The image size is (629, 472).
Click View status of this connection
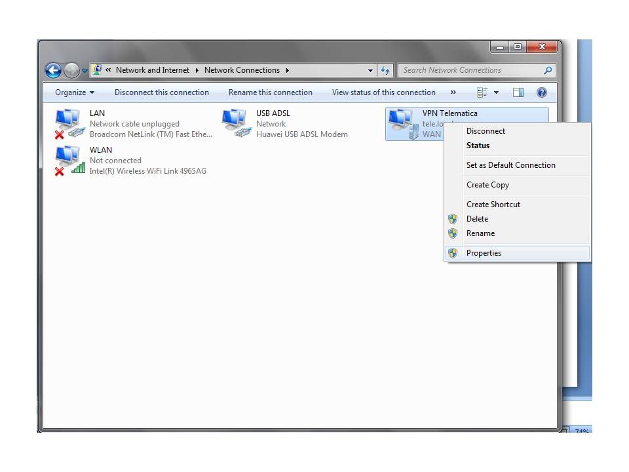point(383,92)
